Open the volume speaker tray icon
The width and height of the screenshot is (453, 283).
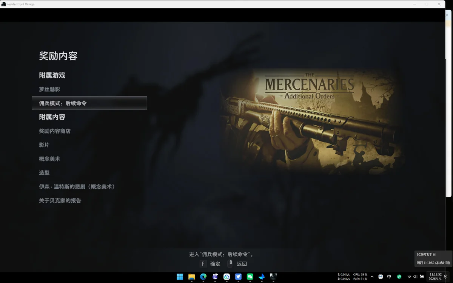pyautogui.click(x=415, y=277)
